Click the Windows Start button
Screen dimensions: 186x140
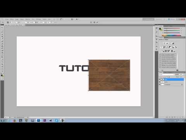[x=2, y=121]
